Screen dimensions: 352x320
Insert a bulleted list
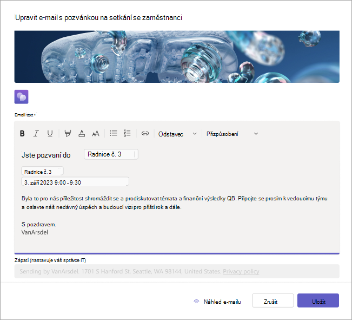click(x=114, y=133)
